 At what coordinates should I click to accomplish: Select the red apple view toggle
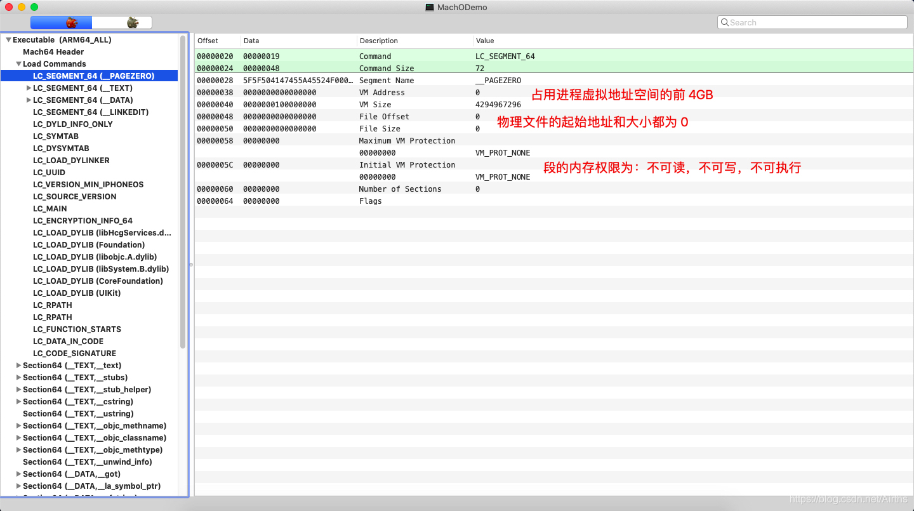tap(62, 23)
